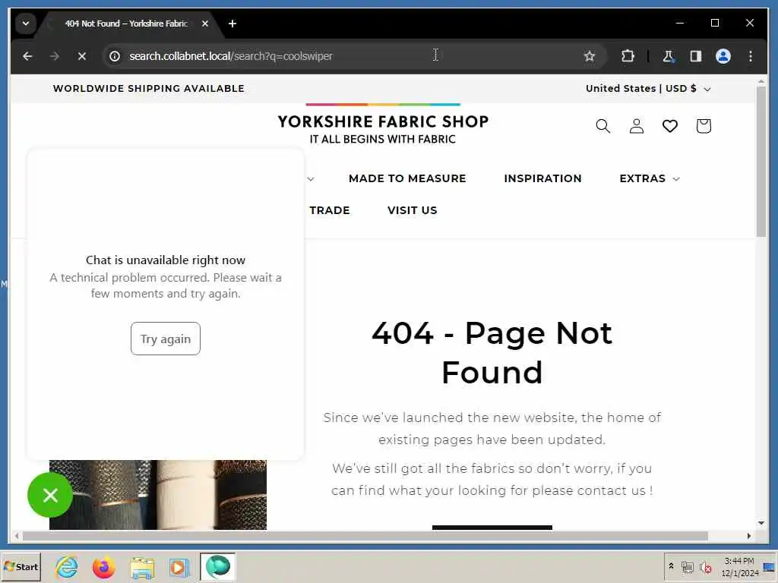Select the 404 Not Found – Yorkshire Fabric tab

127,24
